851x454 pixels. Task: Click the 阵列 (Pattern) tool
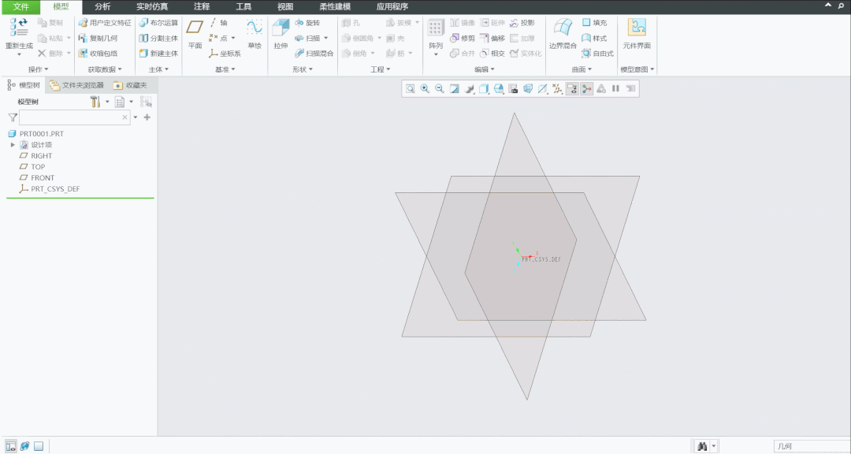pos(436,35)
